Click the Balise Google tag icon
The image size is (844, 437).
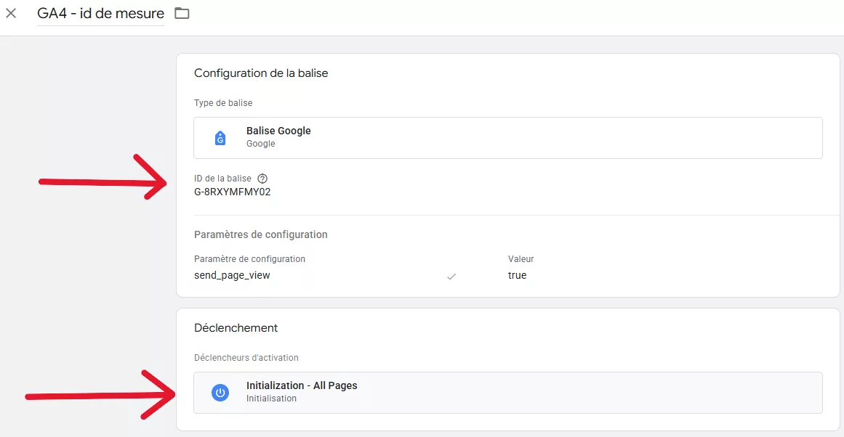[220, 136]
